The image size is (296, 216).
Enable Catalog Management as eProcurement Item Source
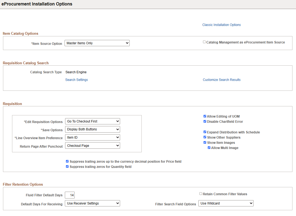tap(204, 42)
